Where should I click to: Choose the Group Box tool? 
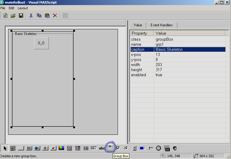tap(110, 148)
